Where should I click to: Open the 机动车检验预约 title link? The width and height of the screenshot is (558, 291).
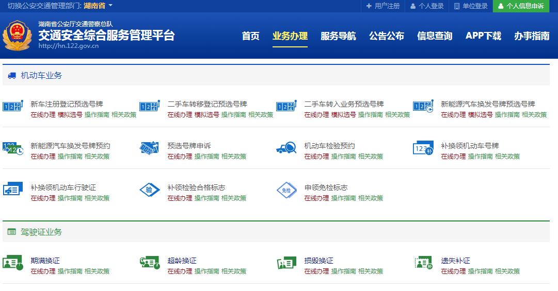[x=329, y=146]
